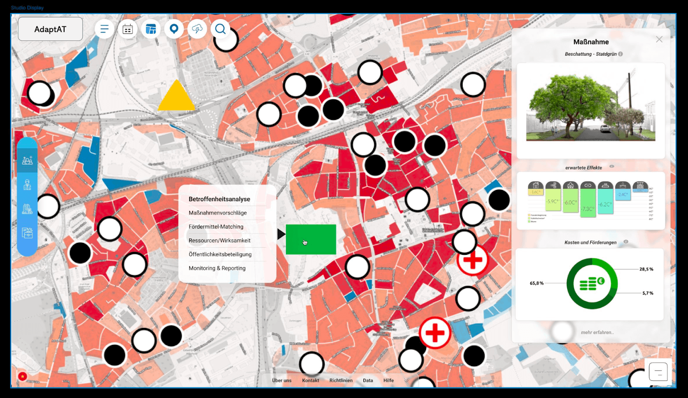This screenshot has width=688, height=398.
Task: Click the 'mehr erfahren..' link
Action: [x=597, y=332]
